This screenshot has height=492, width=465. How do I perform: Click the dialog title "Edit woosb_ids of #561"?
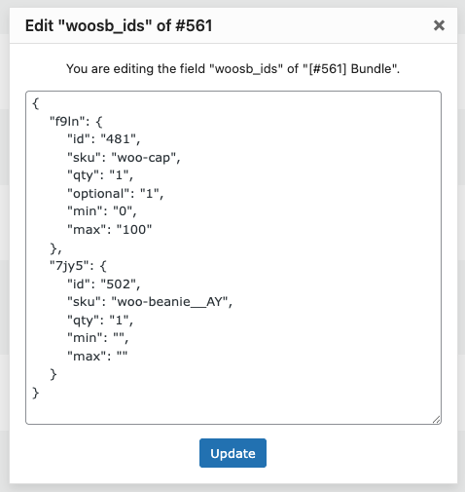(x=119, y=25)
